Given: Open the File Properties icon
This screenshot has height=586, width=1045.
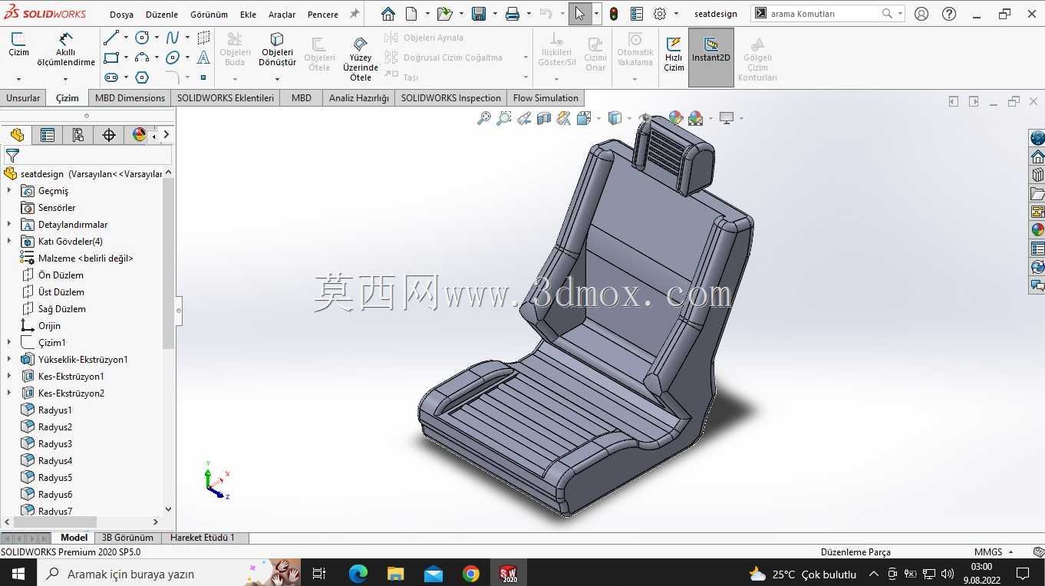Looking at the screenshot, I should (637, 14).
